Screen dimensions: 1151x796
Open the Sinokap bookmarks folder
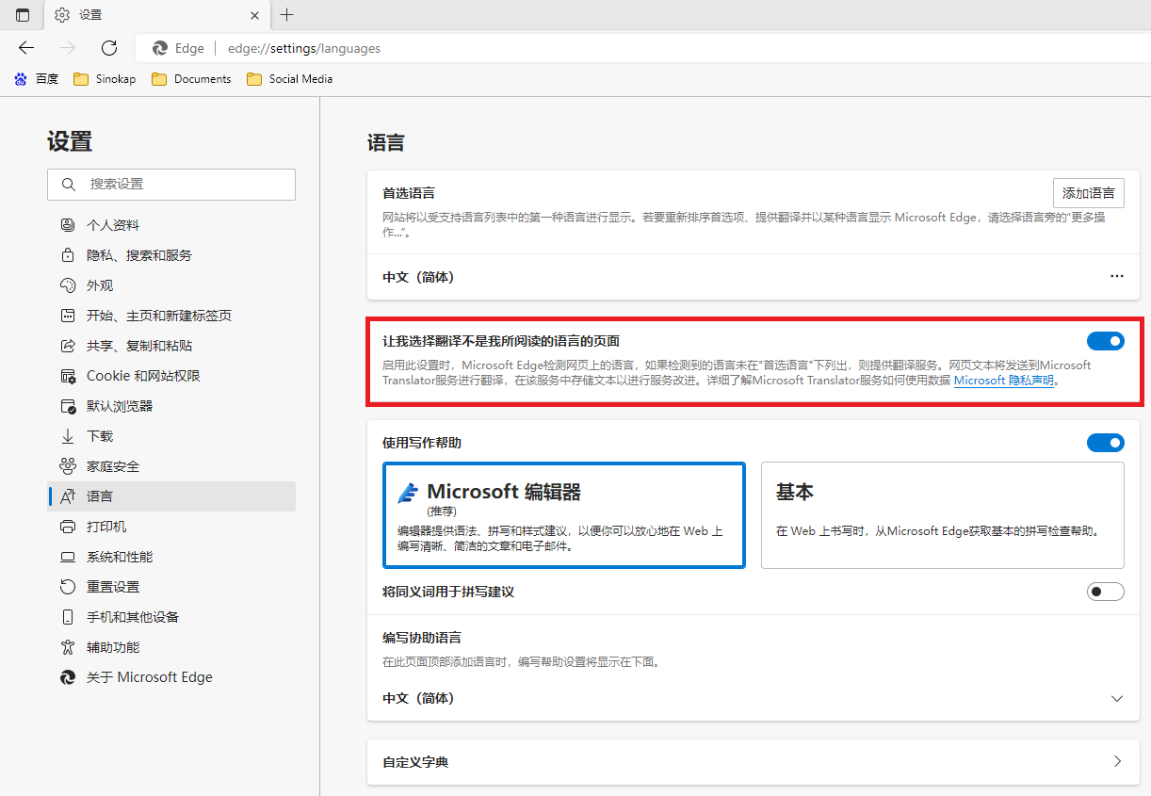pos(105,79)
